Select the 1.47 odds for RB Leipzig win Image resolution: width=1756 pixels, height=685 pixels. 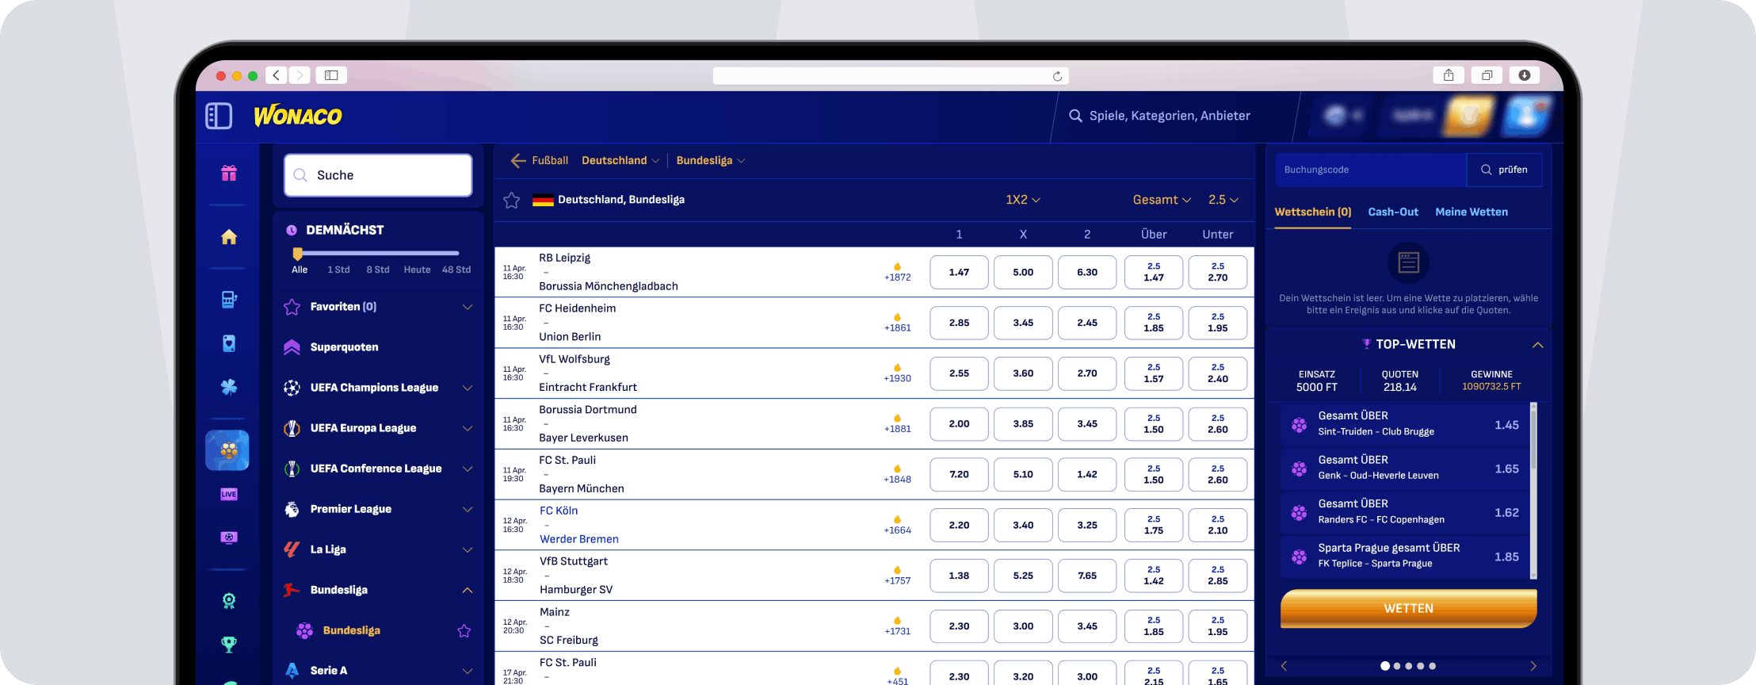click(959, 272)
